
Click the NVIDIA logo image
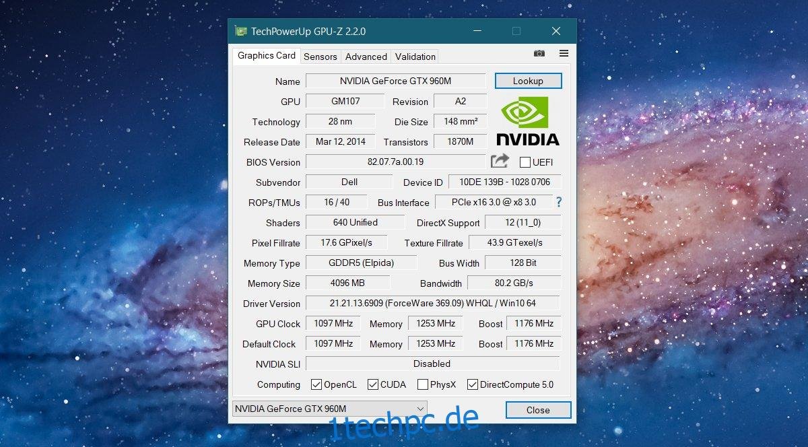tap(528, 121)
